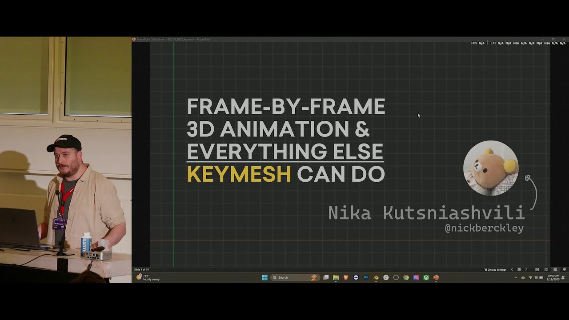The height and width of the screenshot is (320, 569).
Task: Switch to Reading View
Action: 555,269
